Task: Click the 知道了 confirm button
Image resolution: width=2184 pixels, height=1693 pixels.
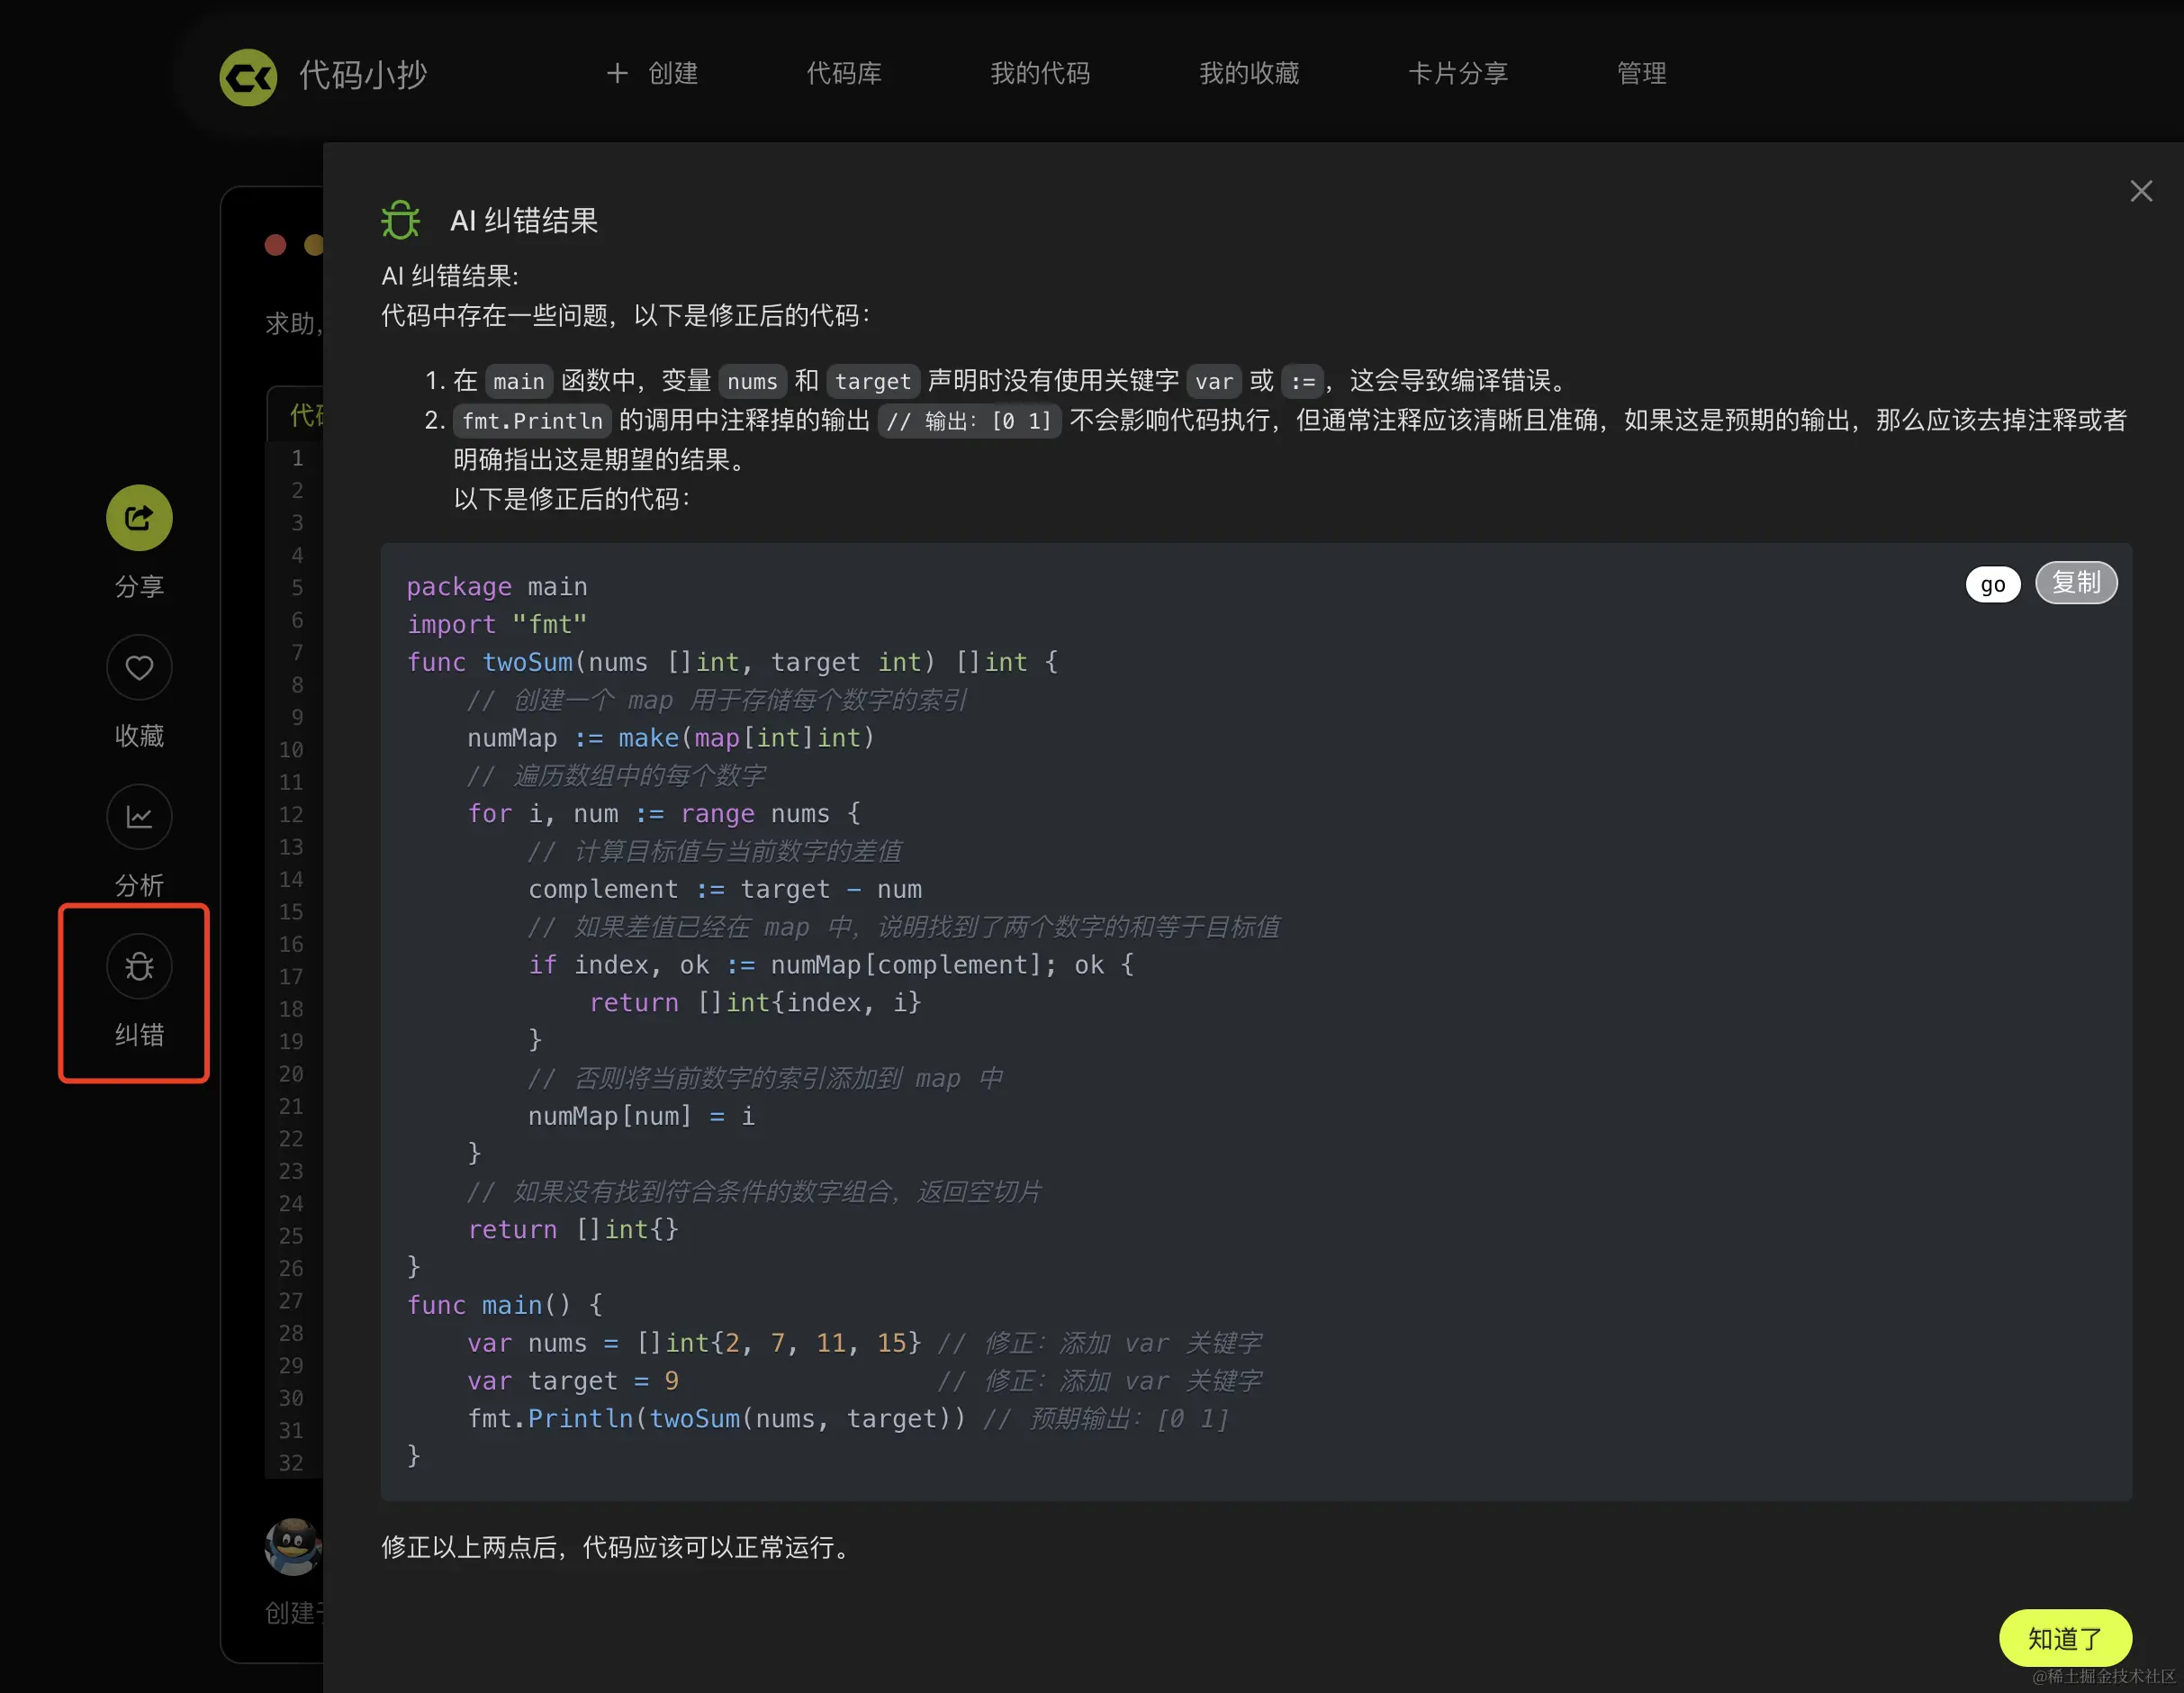Action: [x=2064, y=1638]
